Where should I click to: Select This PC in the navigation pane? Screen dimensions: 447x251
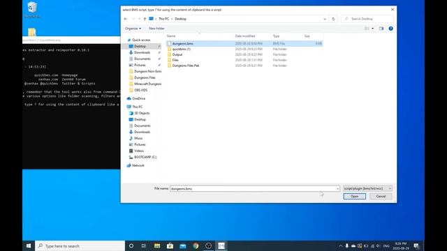137,107
